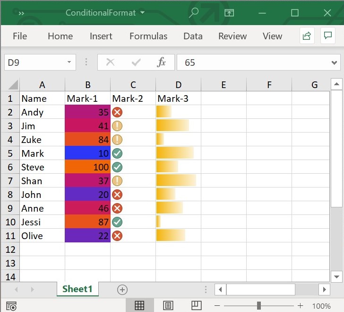Open the ribbon display options icon
Screen dimensions: 344x312
229,13
